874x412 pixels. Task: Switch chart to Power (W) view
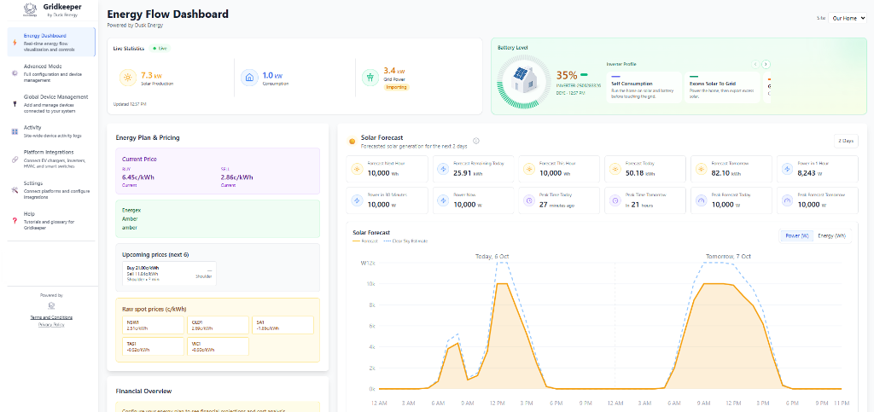point(797,236)
